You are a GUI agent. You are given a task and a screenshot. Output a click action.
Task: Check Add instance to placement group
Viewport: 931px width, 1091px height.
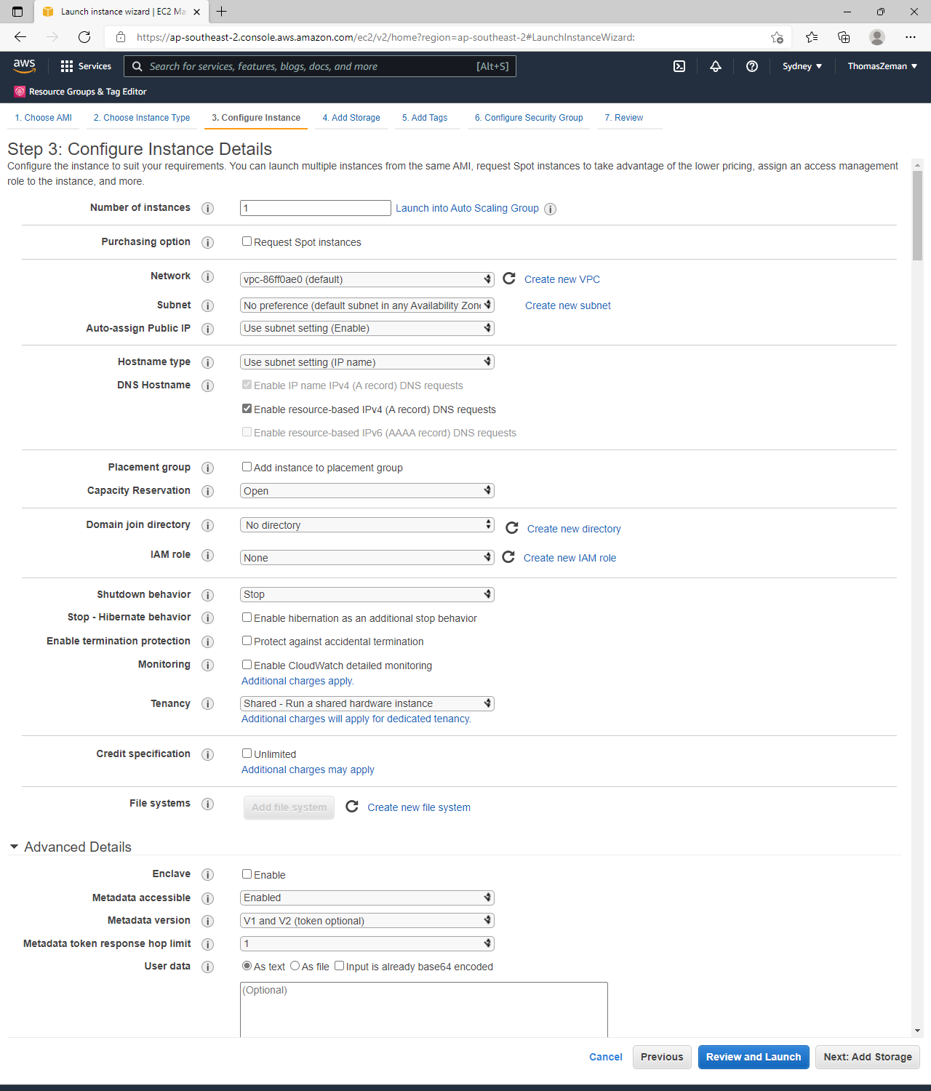(x=247, y=467)
